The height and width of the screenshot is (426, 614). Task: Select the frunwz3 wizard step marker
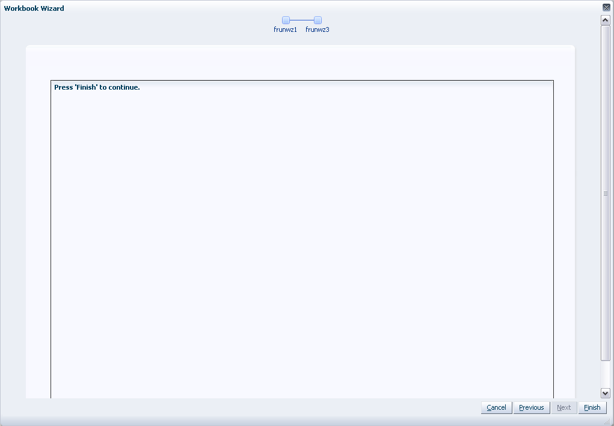pos(318,20)
